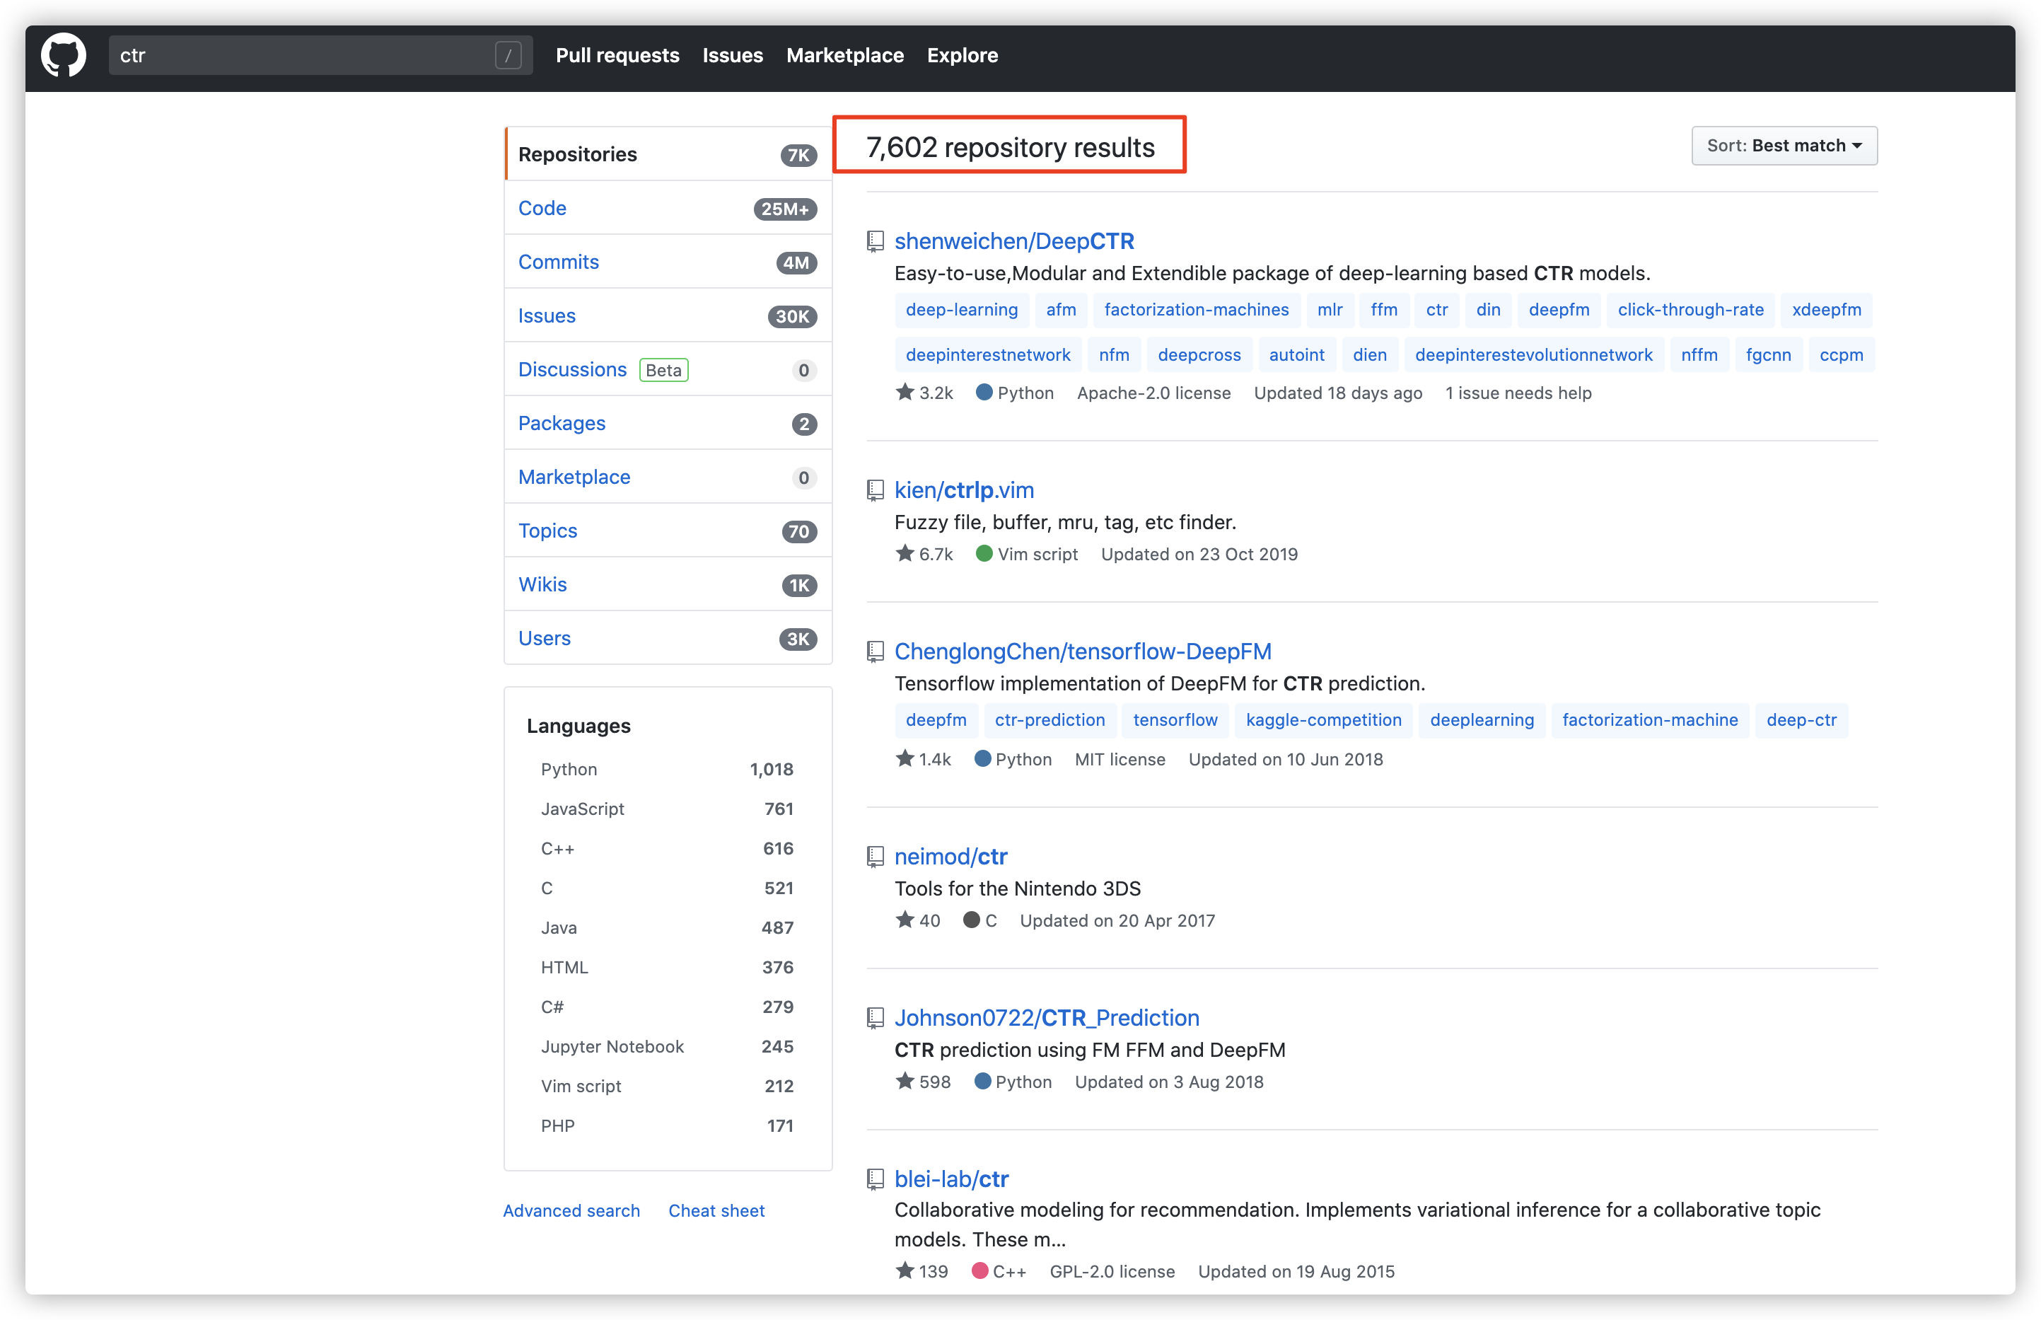Image resolution: width=2041 pixels, height=1320 pixels.
Task: Filter results by Python language
Action: 667,769
